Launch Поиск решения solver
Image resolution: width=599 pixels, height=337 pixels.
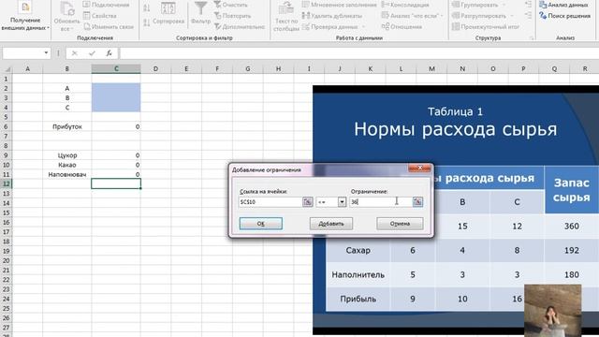[x=564, y=16]
